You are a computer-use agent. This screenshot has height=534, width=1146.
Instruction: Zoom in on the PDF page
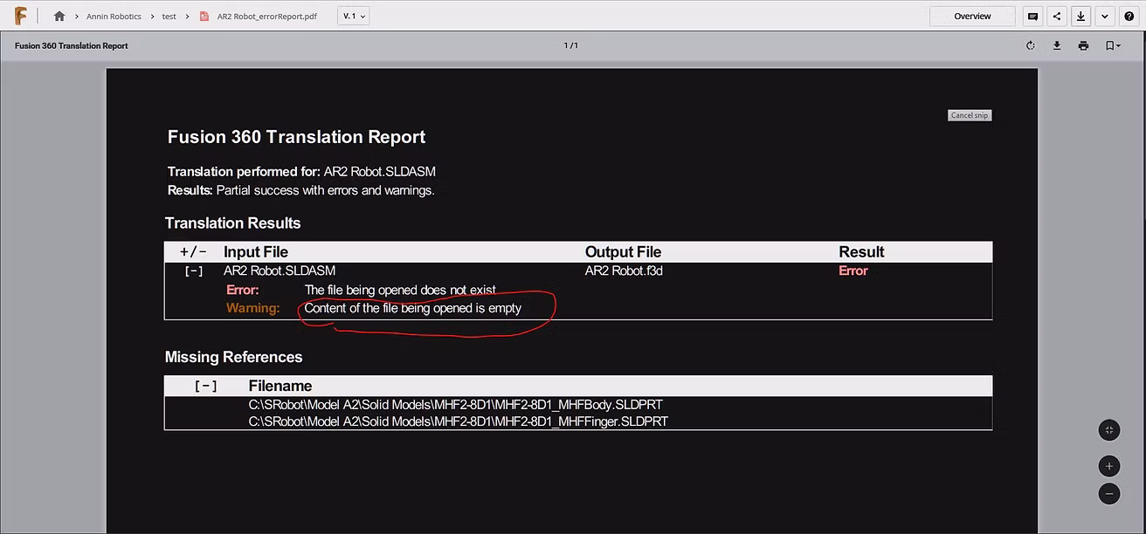tap(1109, 466)
